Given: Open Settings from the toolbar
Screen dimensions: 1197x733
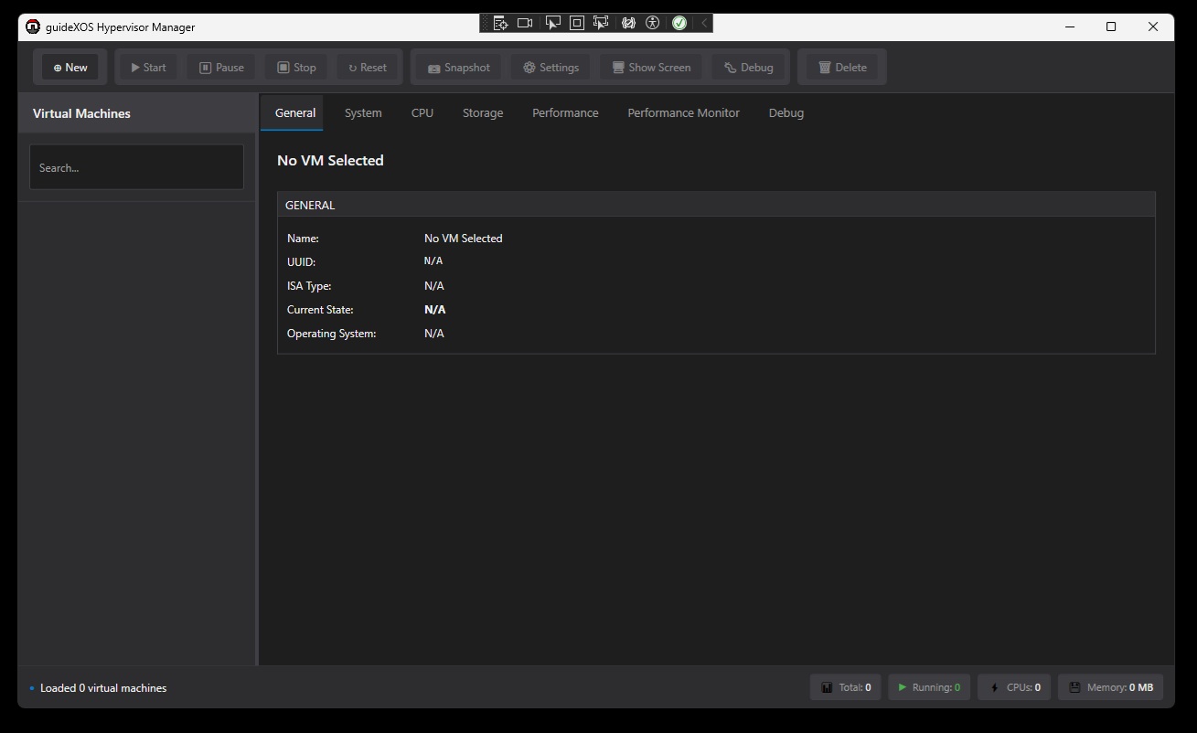Looking at the screenshot, I should (550, 68).
